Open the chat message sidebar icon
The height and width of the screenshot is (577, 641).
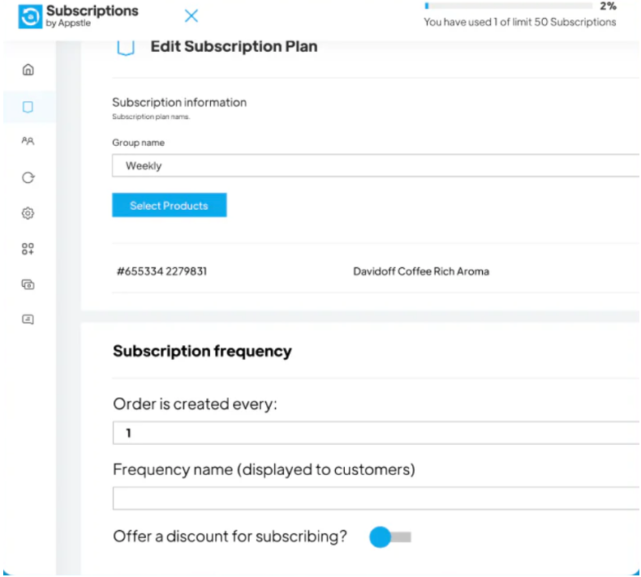pos(28,319)
